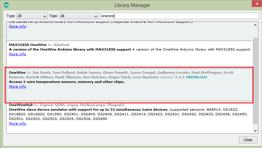Click the Close button

click(248, 140)
